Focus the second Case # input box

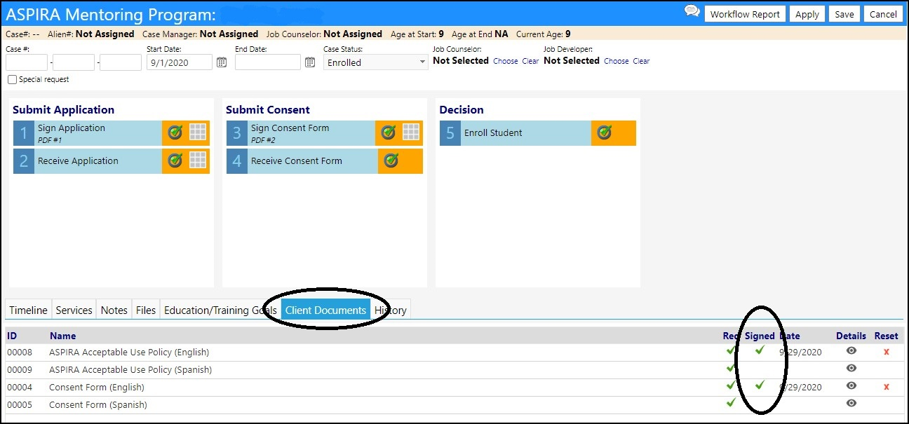point(74,62)
